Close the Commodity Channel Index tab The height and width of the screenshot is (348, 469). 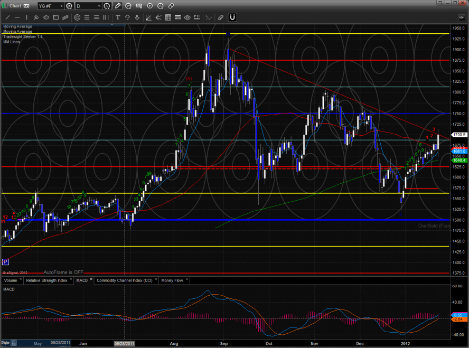point(156,279)
